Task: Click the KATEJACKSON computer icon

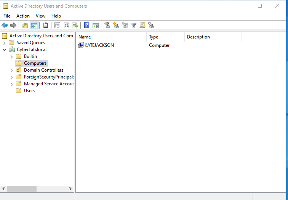Action: click(x=81, y=45)
